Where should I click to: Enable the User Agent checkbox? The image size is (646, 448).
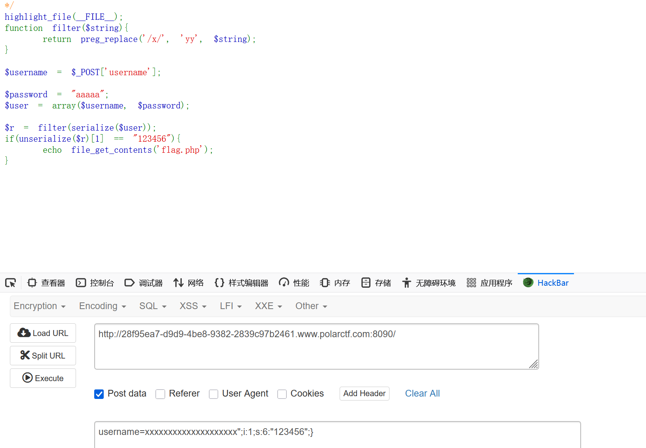[x=214, y=394]
